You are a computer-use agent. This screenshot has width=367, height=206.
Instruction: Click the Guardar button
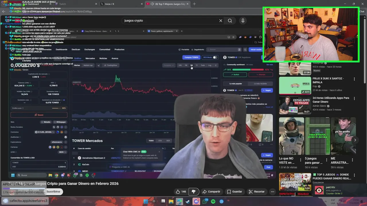pyautogui.click(x=234, y=192)
